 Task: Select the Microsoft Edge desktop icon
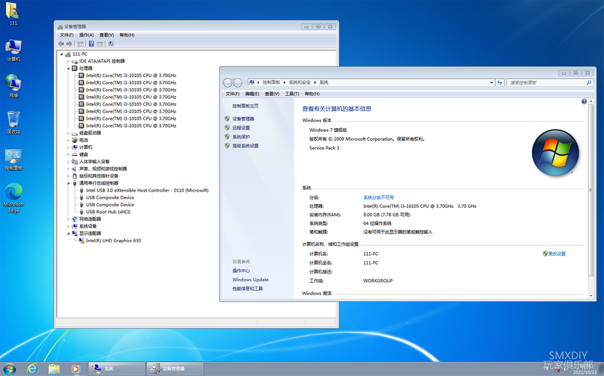[14, 198]
